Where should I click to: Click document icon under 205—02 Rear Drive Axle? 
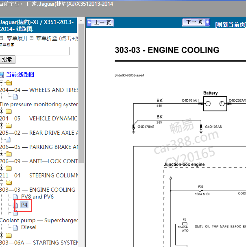[8, 140]
